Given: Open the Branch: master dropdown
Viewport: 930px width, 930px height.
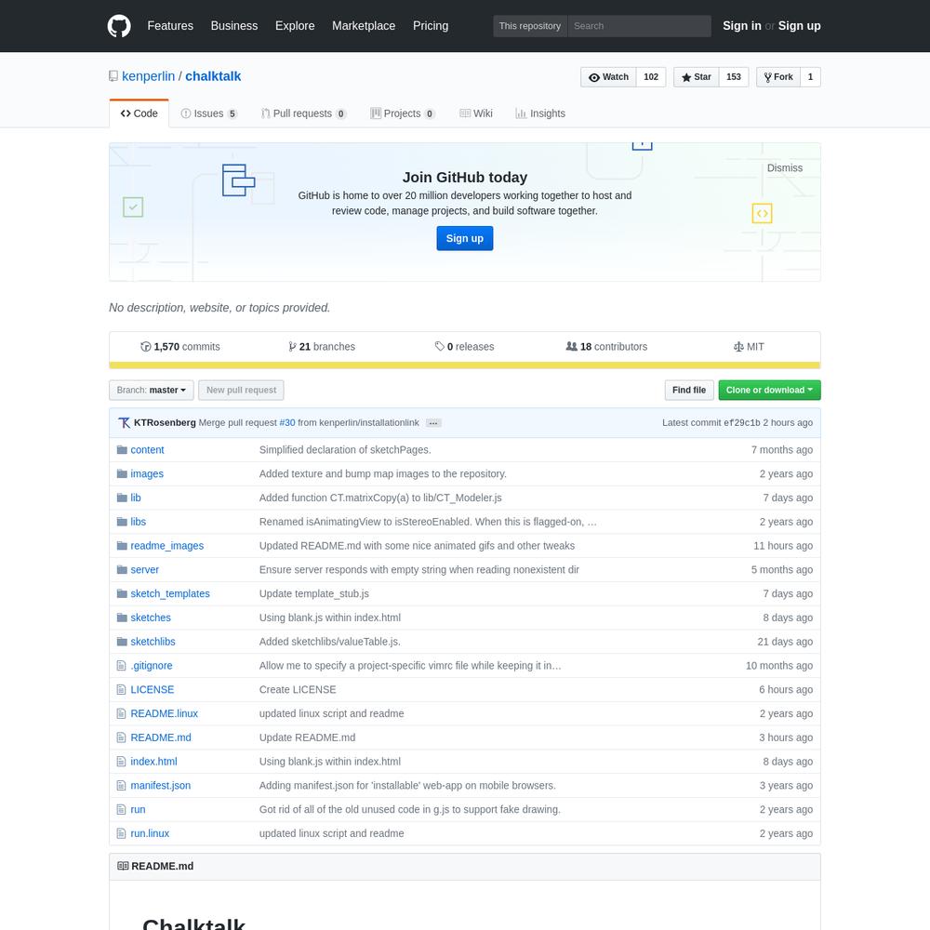Looking at the screenshot, I should pyautogui.click(x=152, y=391).
